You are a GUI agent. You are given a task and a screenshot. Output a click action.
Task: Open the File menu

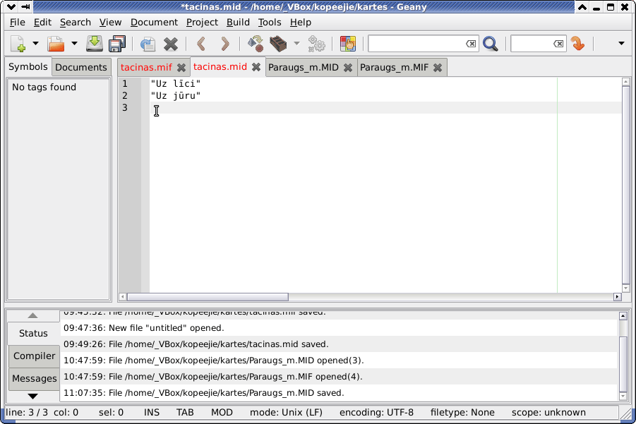(x=18, y=23)
